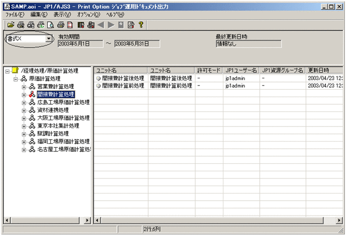Click the red page layout toolbar icon
The width and height of the screenshot is (347, 236).
[70, 24]
